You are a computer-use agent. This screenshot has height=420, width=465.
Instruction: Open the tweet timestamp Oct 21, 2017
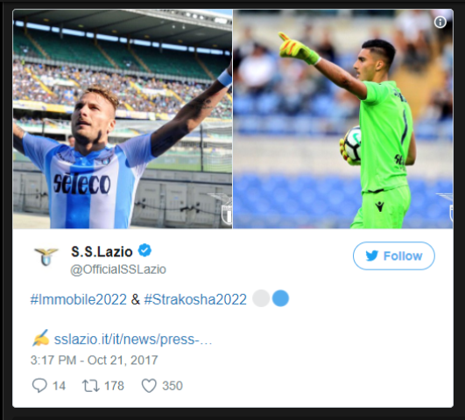(94, 360)
